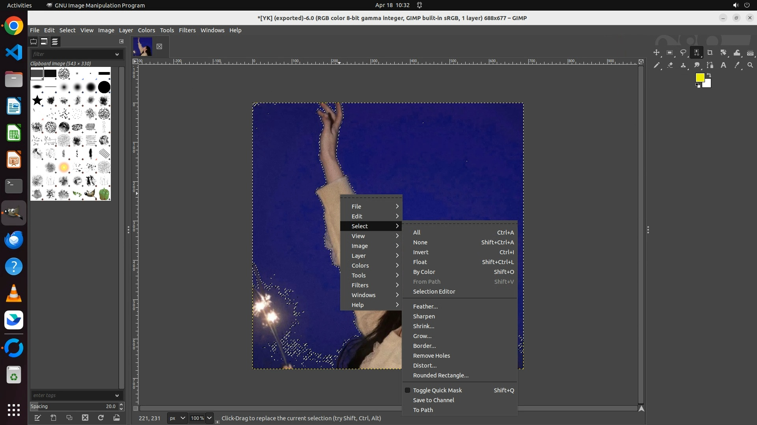Choose Invert from the Select submenu
The width and height of the screenshot is (757, 425).
point(421,252)
